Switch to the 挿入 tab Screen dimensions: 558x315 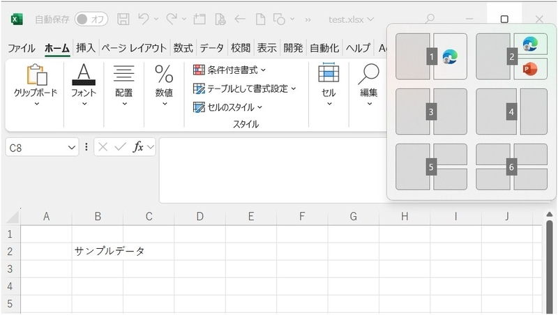pos(86,48)
